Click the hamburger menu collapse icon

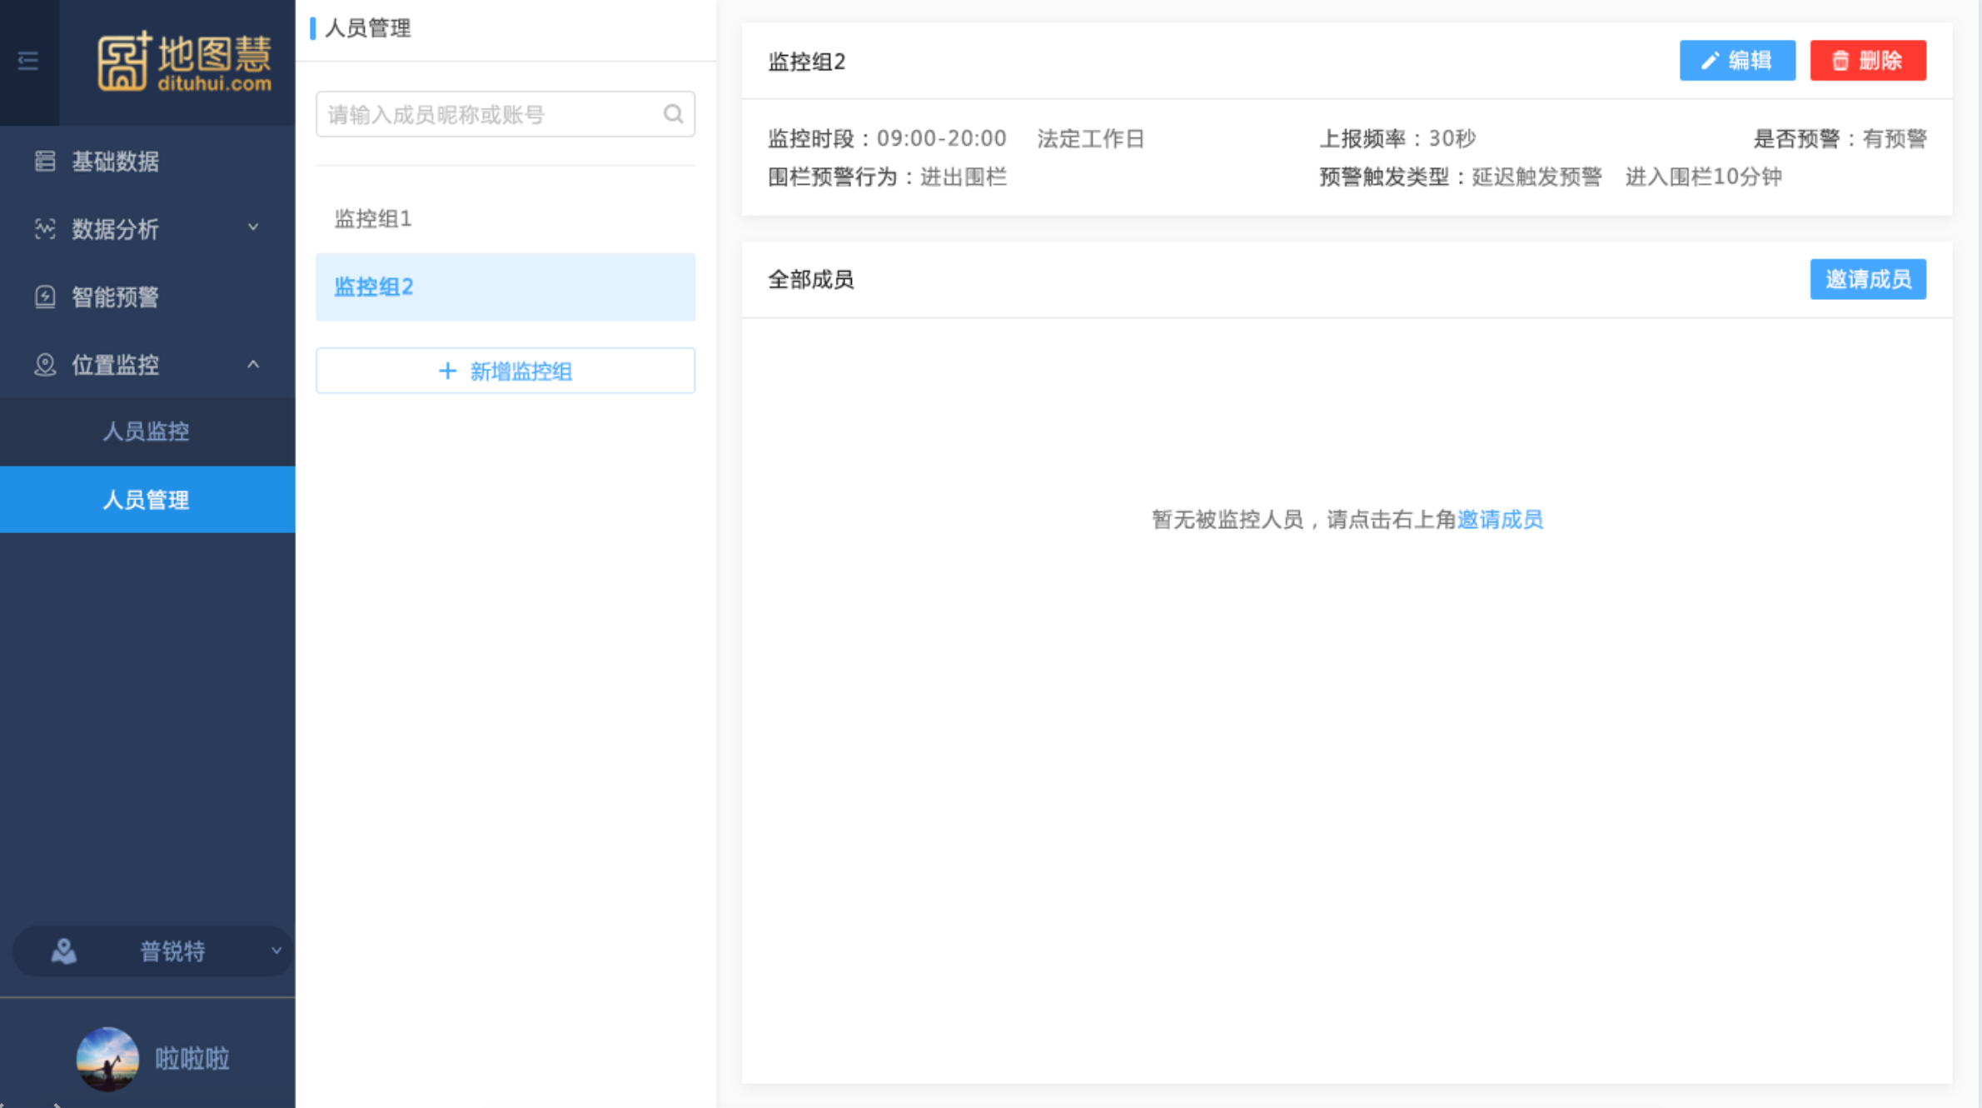click(28, 61)
